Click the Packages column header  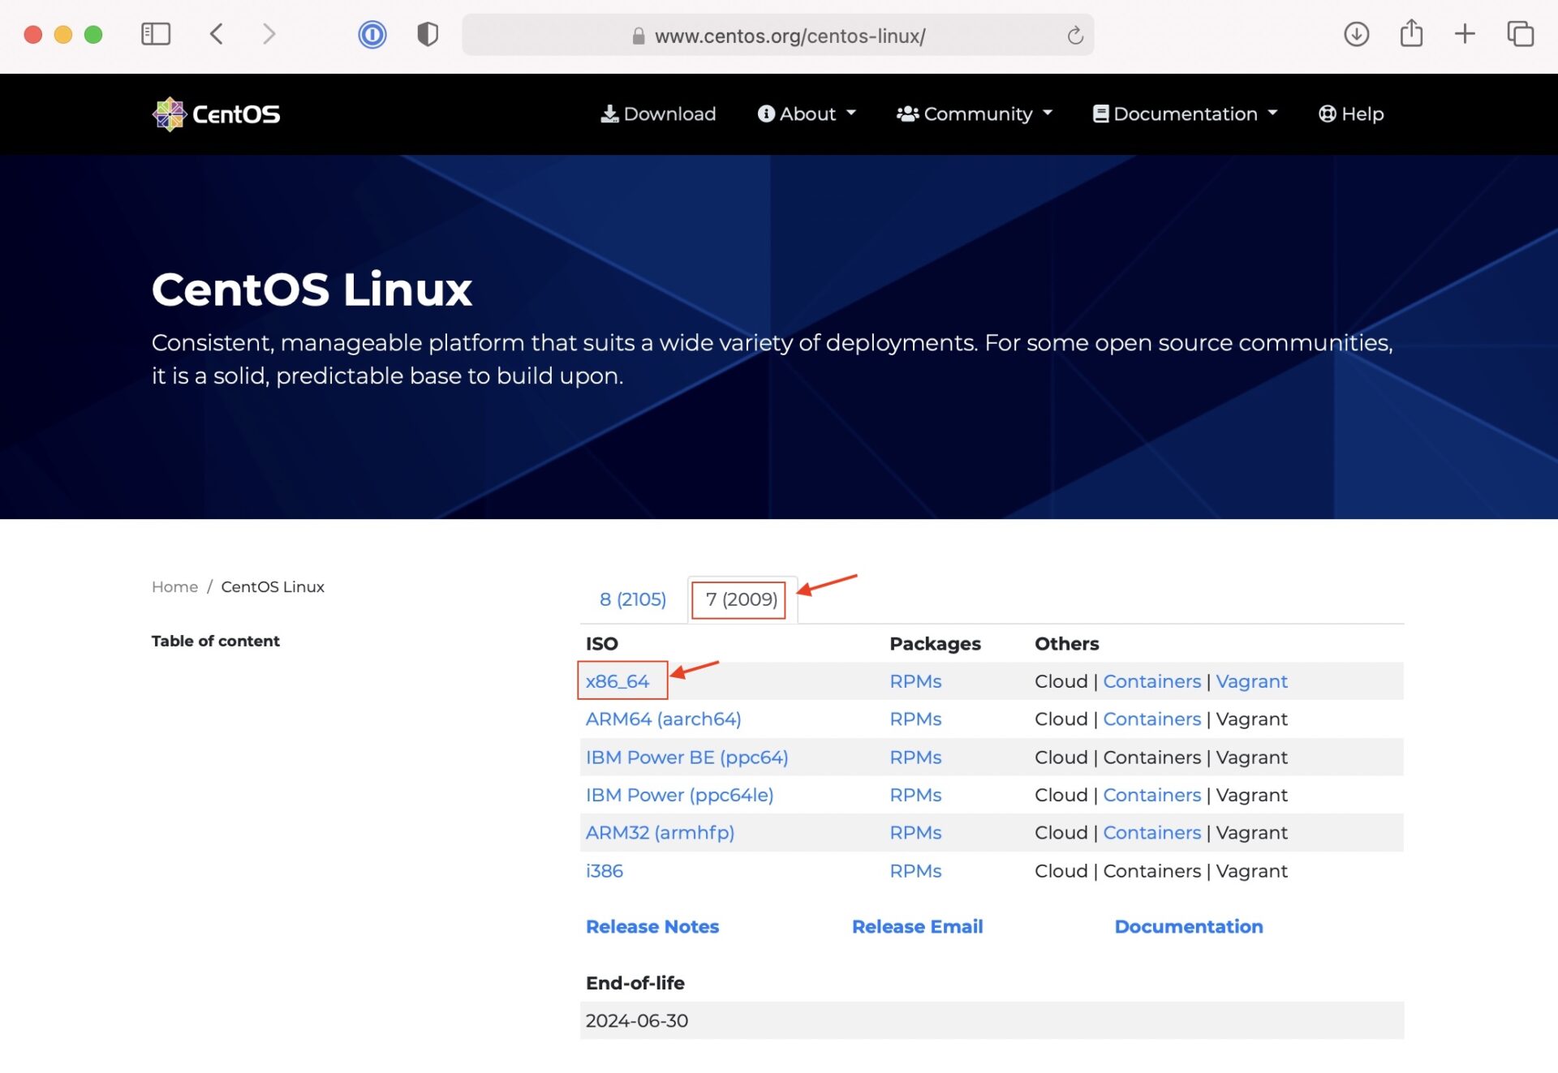(935, 643)
